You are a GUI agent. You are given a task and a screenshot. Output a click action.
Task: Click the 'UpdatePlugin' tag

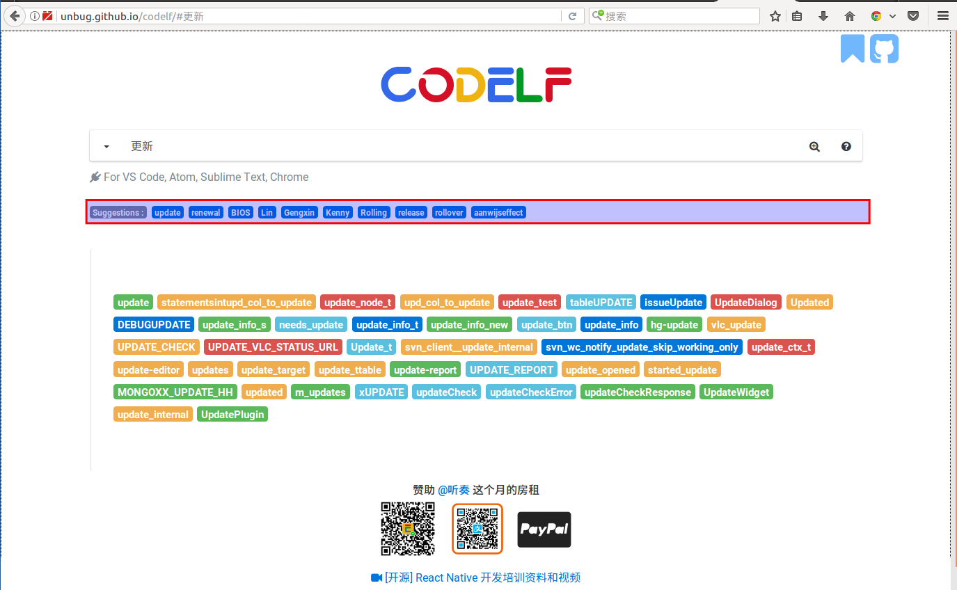(x=232, y=414)
